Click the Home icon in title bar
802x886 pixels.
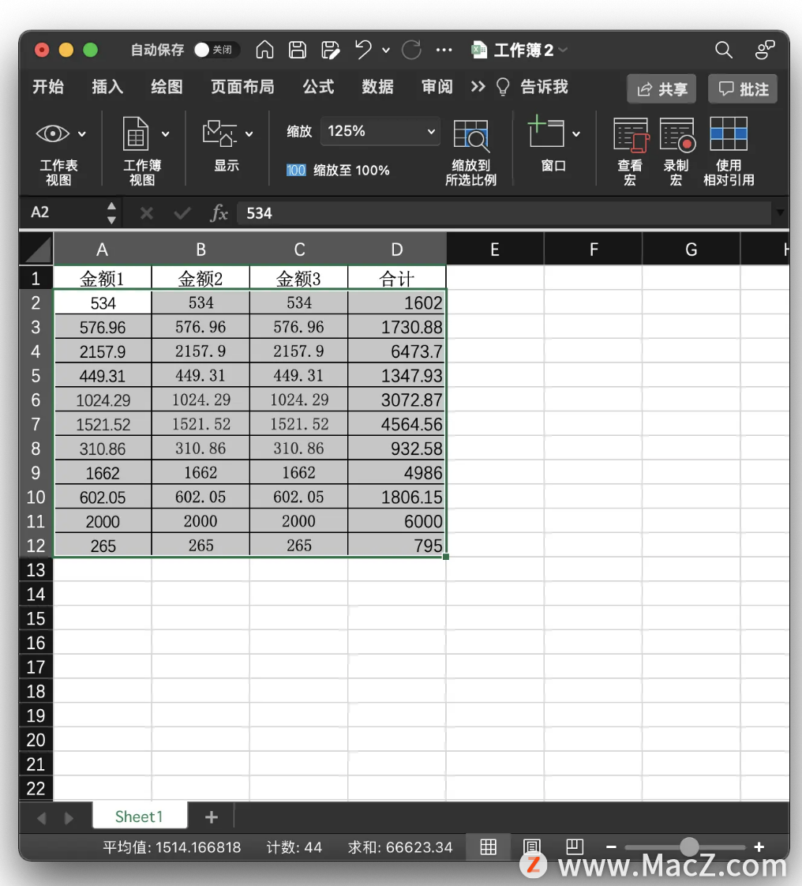coord(264,51)
